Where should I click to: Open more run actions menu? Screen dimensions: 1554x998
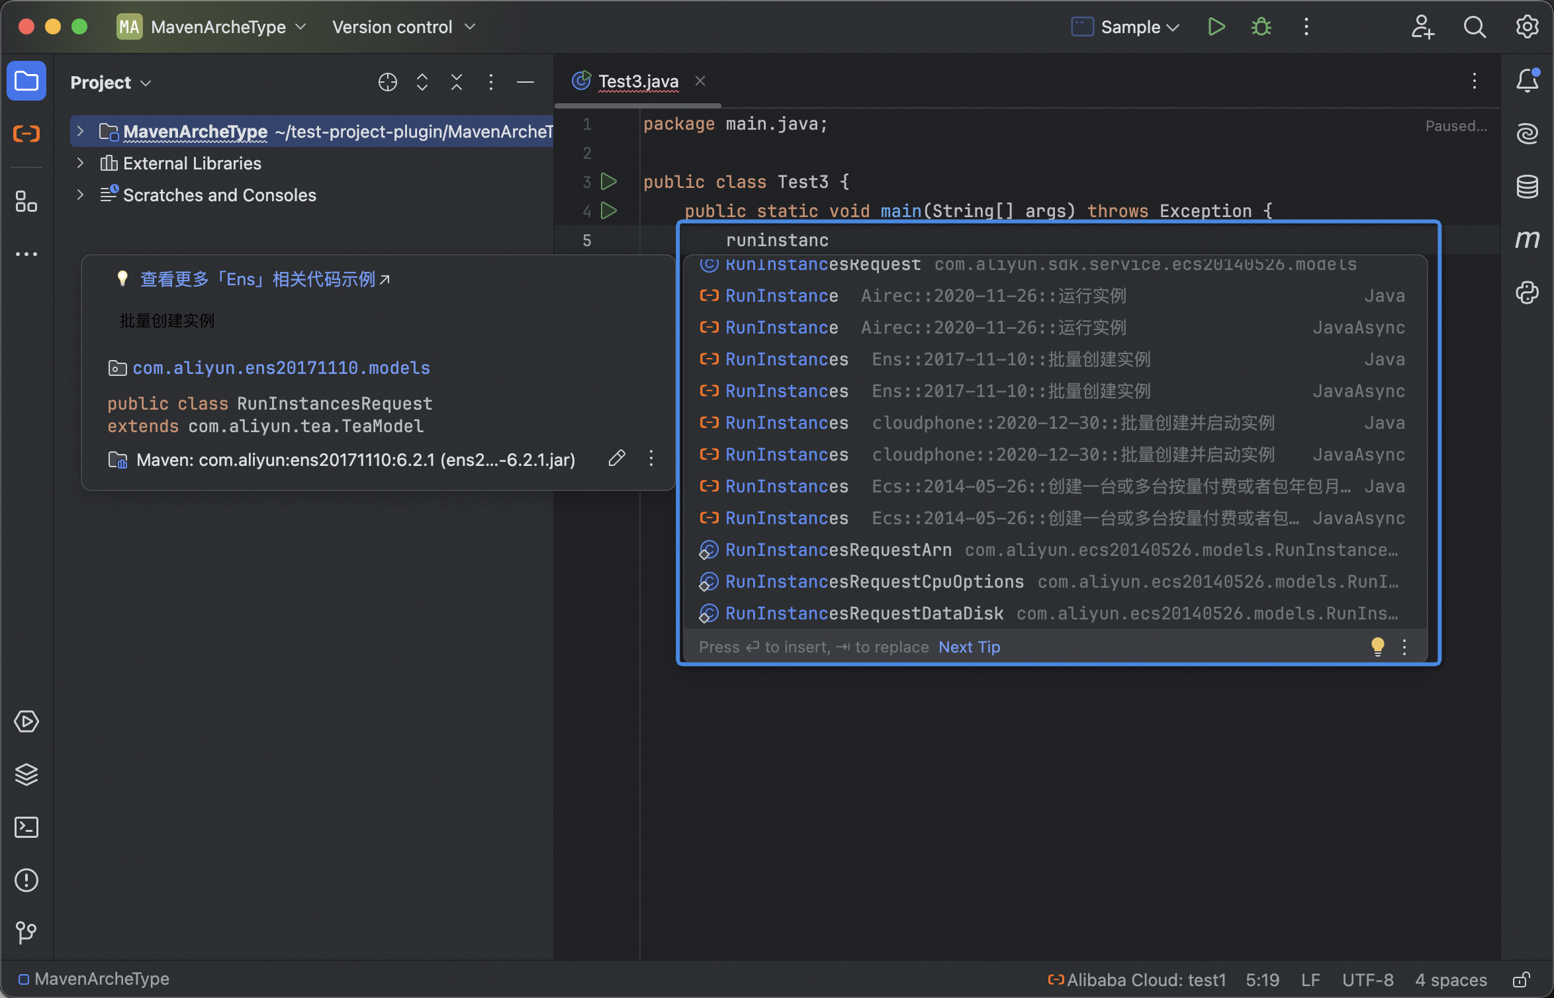[x=1306, y=26]
